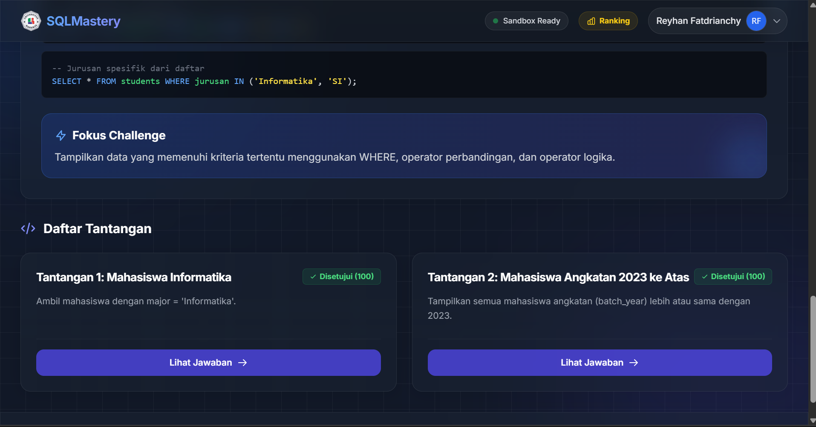The height and width of the screenshot is (427, 816).
Task: Go to the SQLMastery home title
Action: pos(84,21)
